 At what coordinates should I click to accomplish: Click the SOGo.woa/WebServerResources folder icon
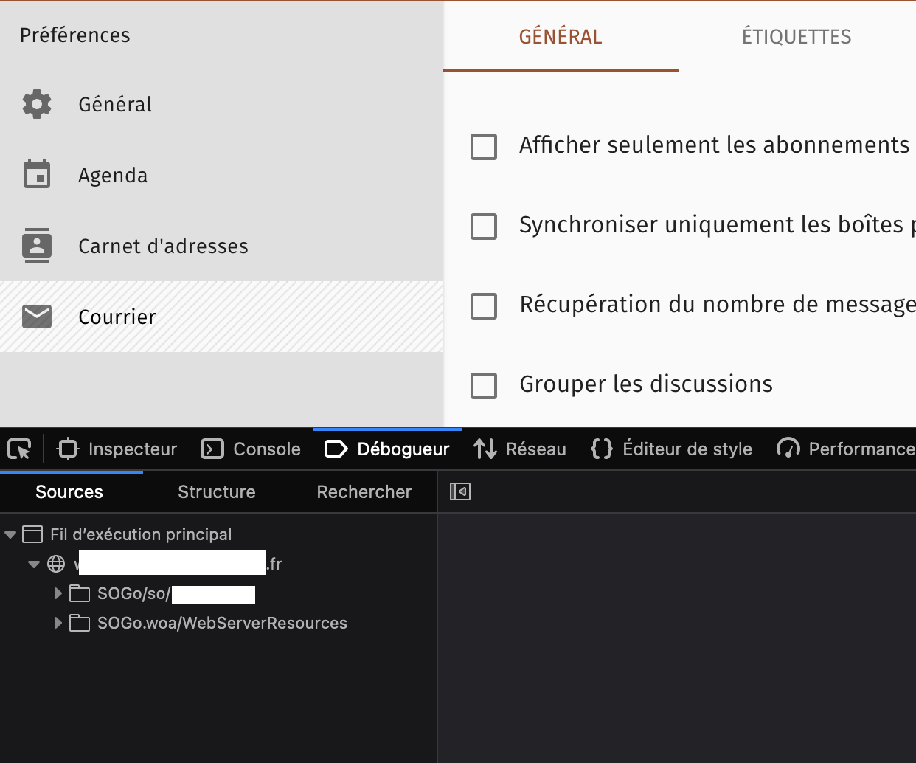80,624
